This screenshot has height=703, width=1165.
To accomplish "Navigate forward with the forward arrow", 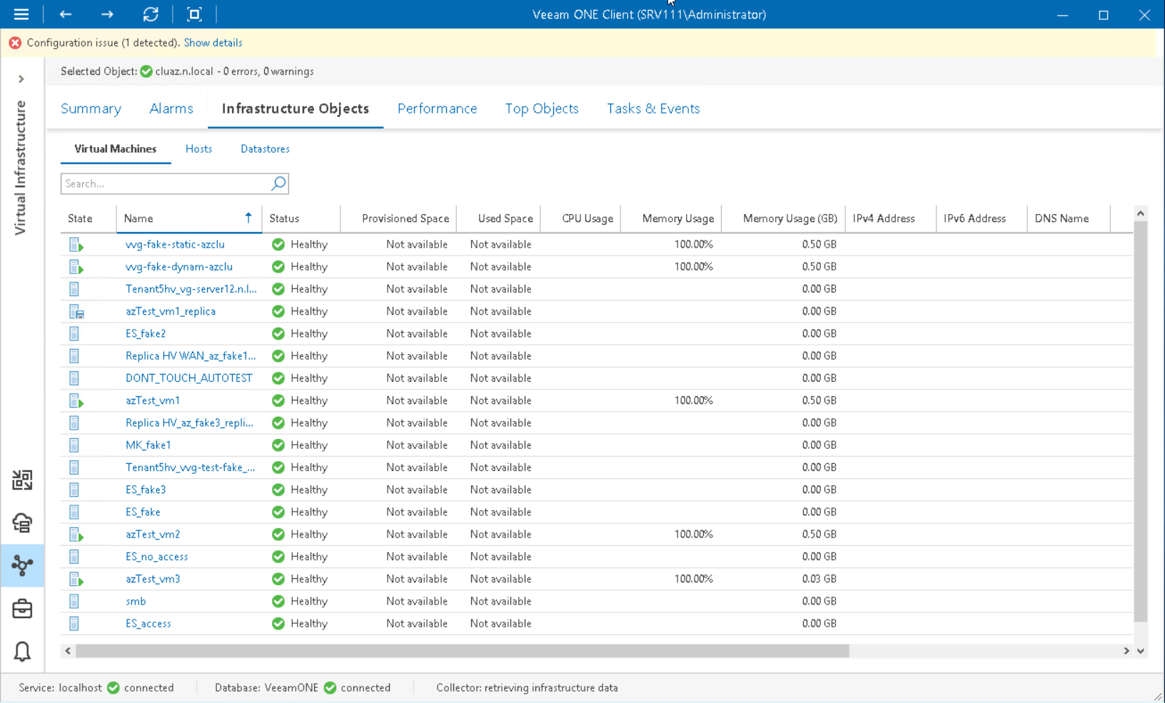I will [107, 14].
